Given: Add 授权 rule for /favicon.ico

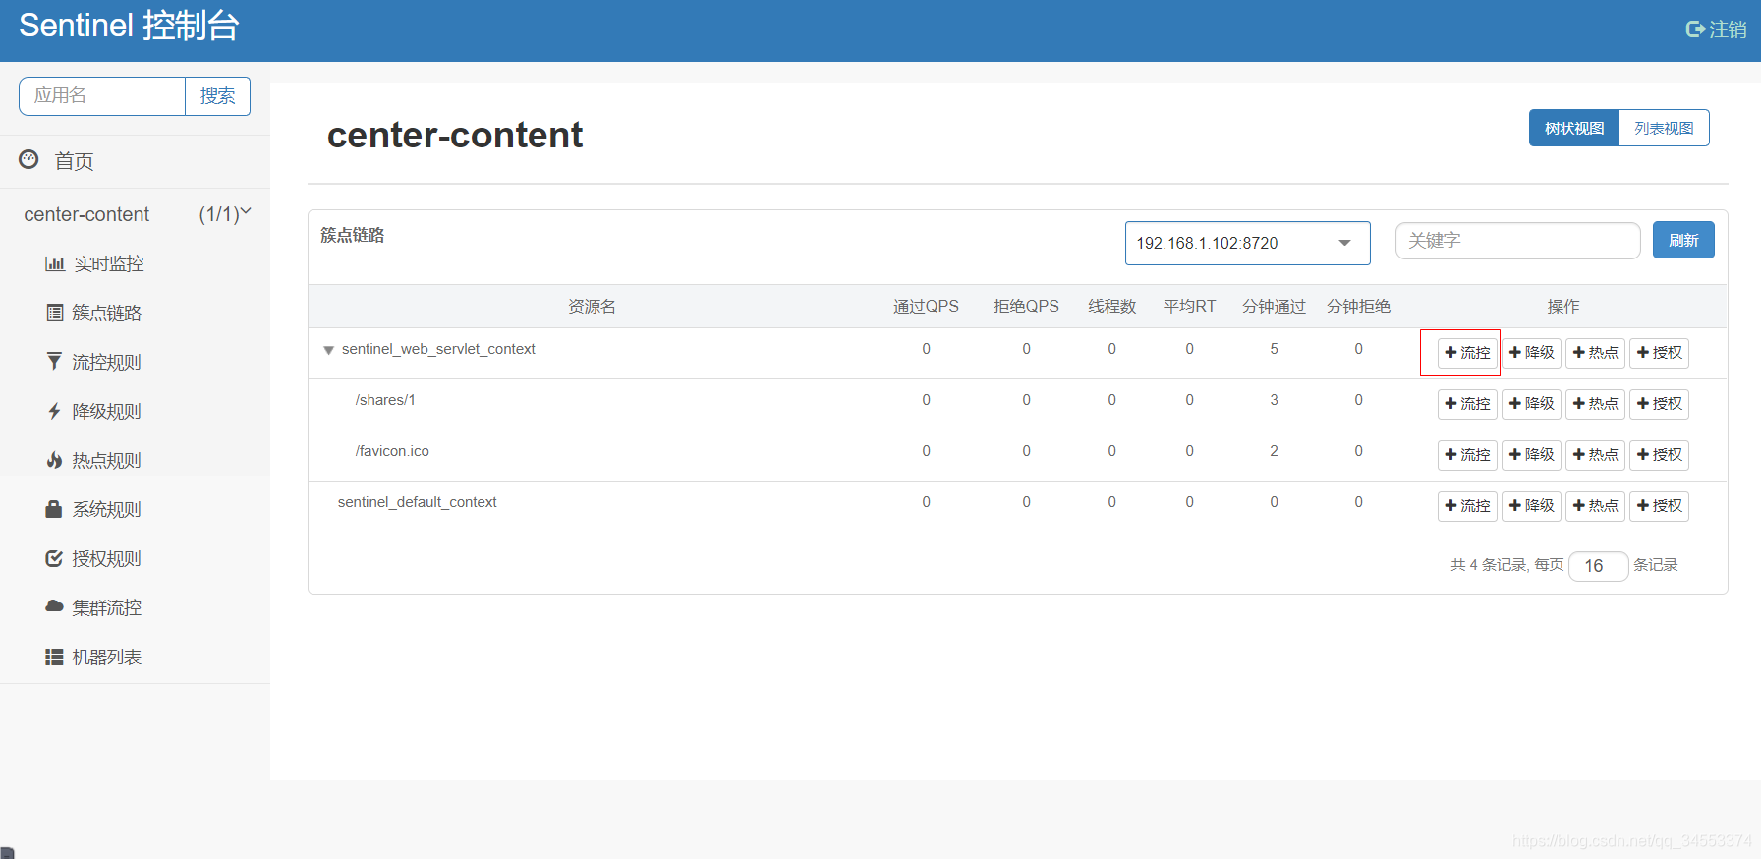Looking at the screenshot, I should click(x=1659, y=455).
